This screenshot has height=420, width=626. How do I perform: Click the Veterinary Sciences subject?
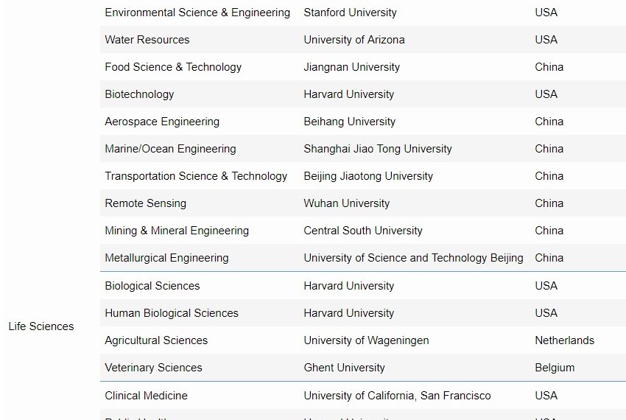pos(153,368)
